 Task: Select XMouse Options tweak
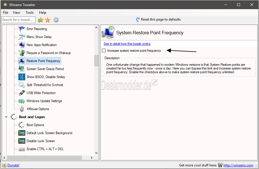coord(38,109)
